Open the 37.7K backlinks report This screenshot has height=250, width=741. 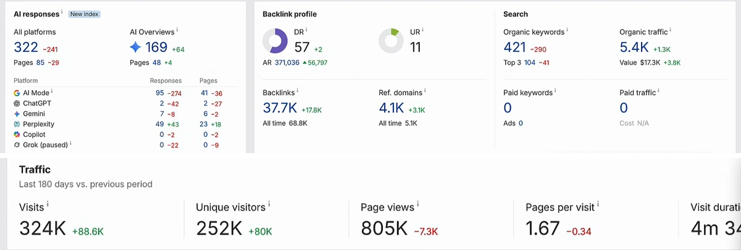[280, 108]
